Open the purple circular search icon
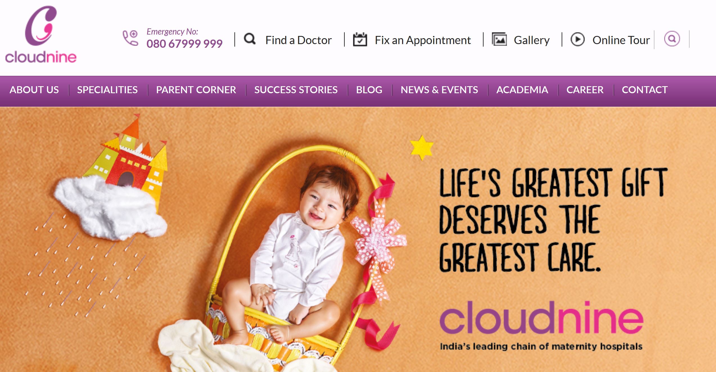This screenshot has height=372, width=716. 672,39
